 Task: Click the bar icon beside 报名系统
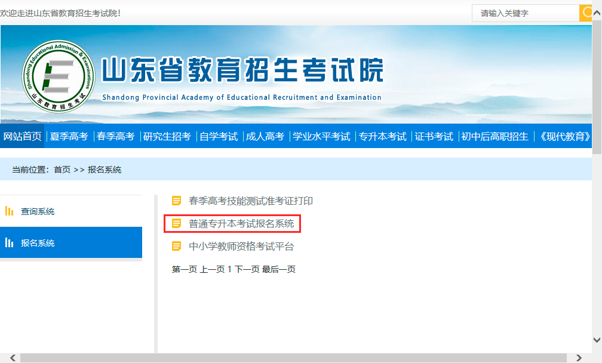pos(9,242)
